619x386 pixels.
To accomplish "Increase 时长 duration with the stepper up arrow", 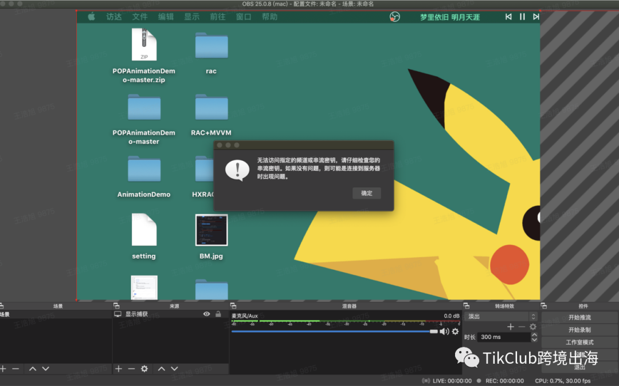I will [x=534, y=335].
